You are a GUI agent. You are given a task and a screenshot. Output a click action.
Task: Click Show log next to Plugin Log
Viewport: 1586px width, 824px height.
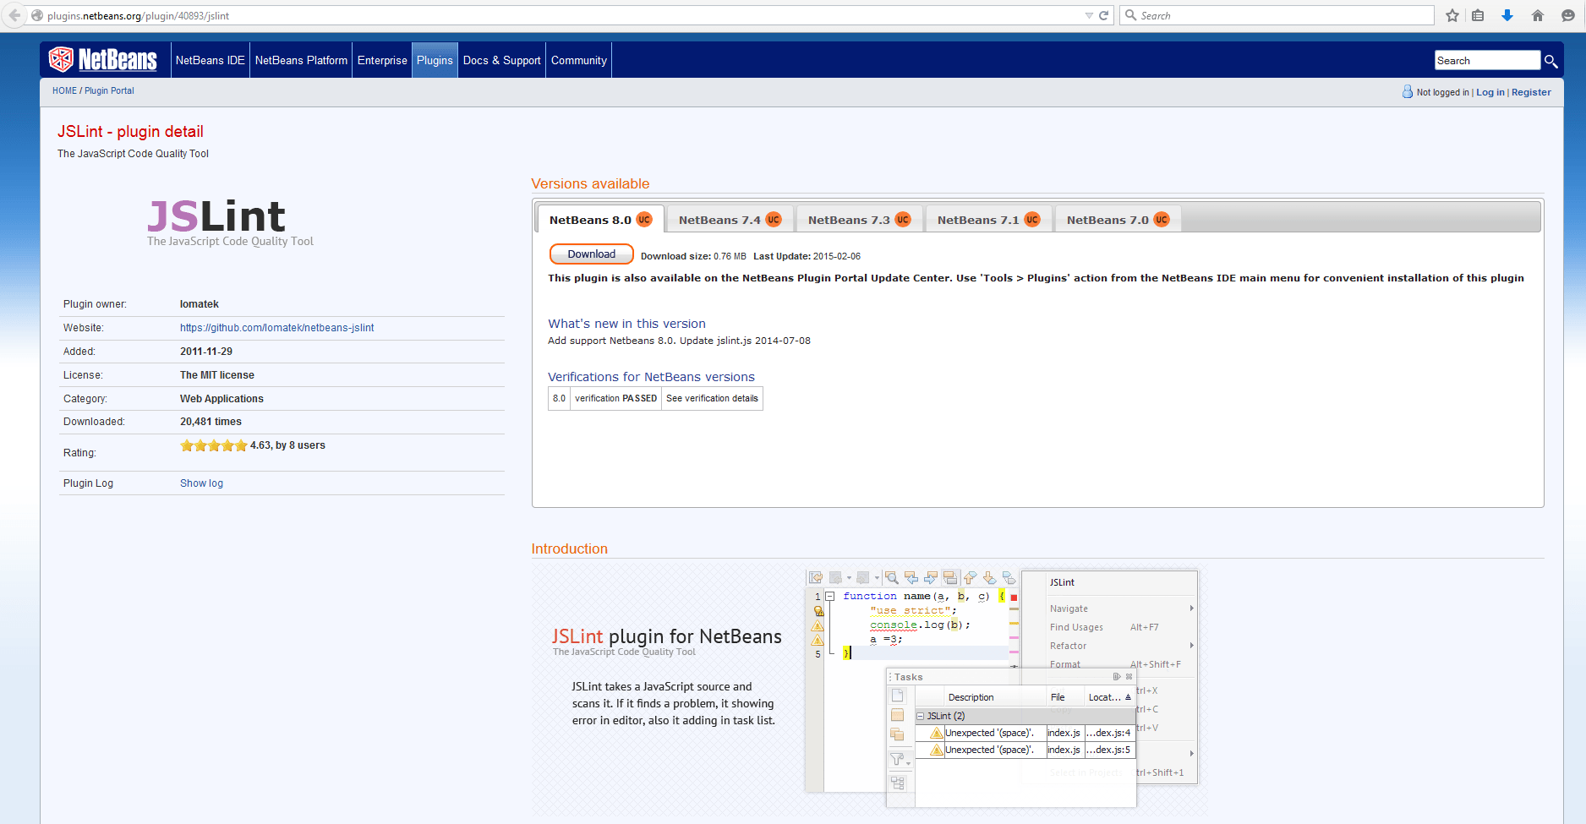tap(201, 483)
